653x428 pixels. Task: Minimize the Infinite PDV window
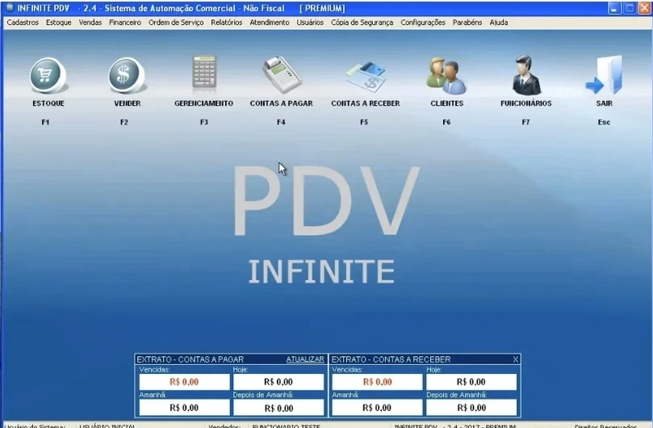tap(614, 8)
